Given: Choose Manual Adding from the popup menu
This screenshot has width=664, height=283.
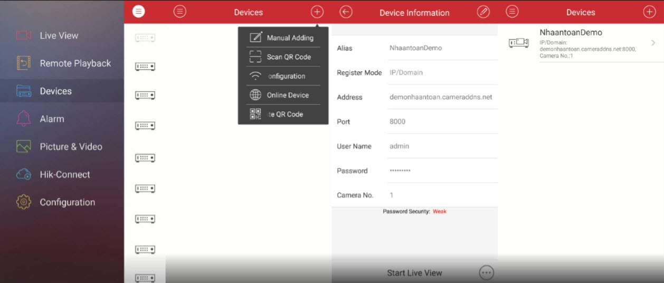Looking at the screenshot, I should tap(289, 38).
